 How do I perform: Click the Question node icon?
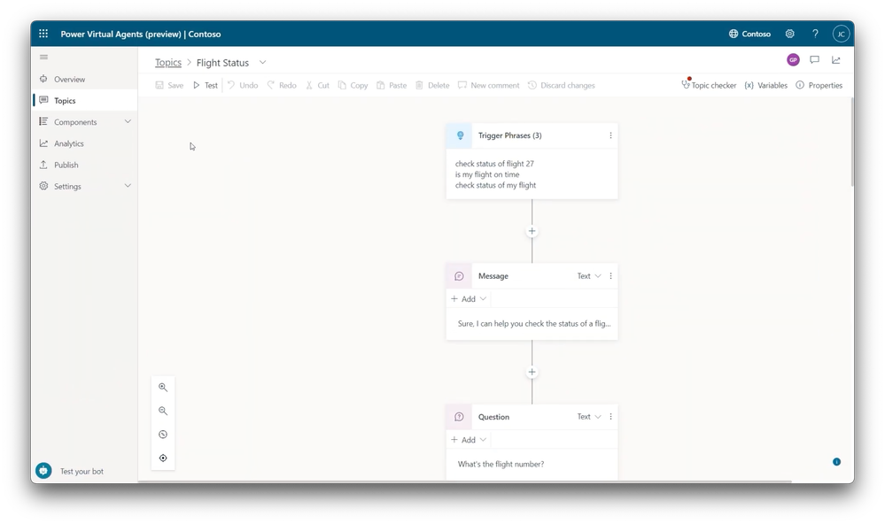coord(459,417)
